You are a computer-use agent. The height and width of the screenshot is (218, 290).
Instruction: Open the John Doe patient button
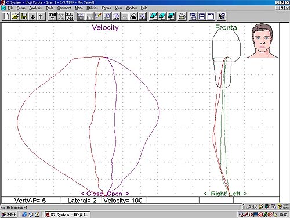pos(70,16)
